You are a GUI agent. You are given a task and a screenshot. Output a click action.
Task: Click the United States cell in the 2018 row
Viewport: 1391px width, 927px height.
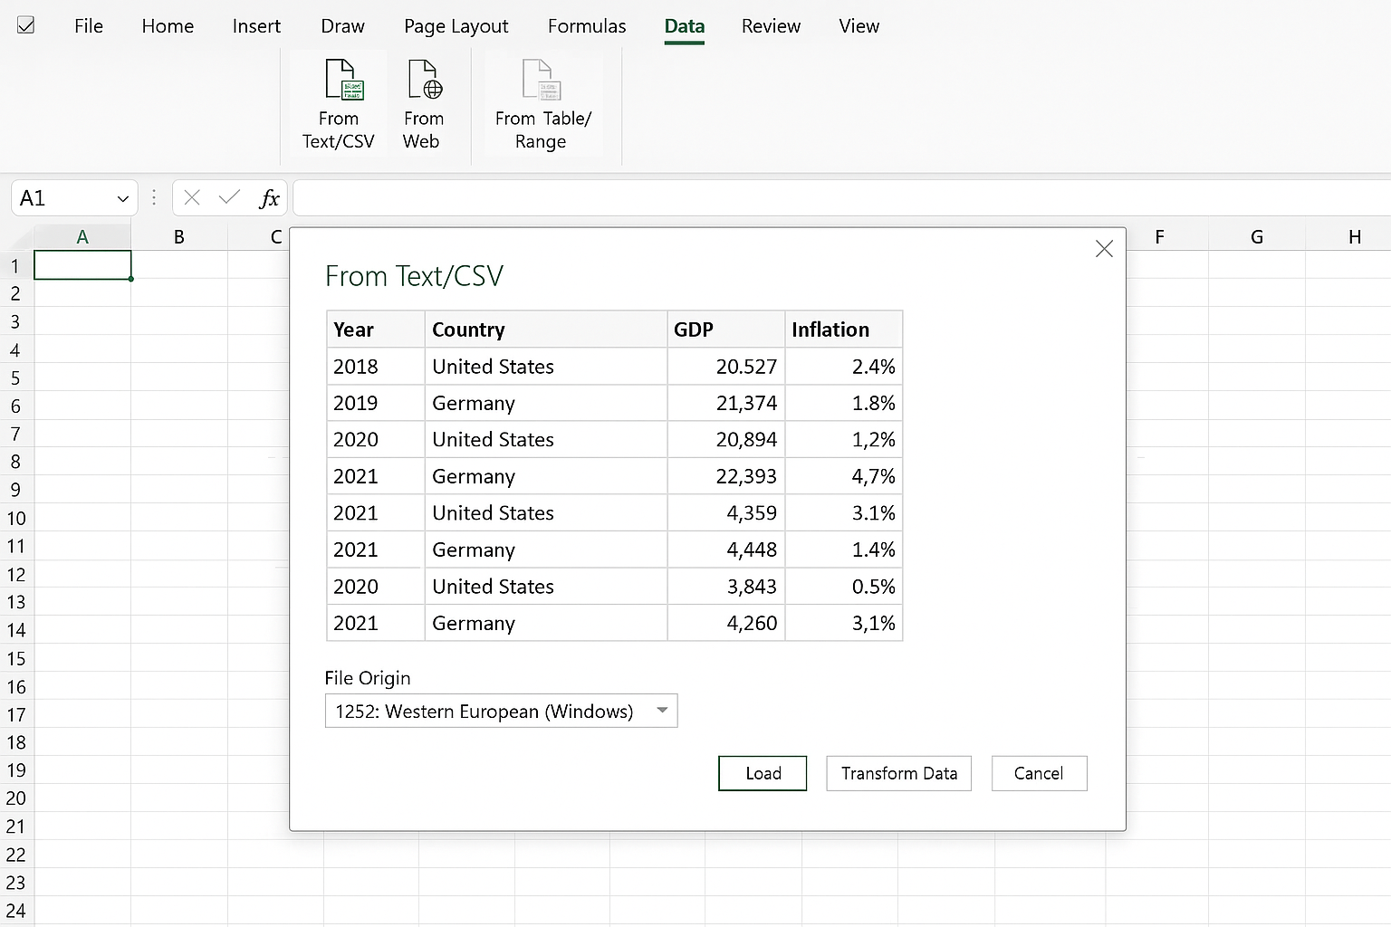(x=546, y=367)
